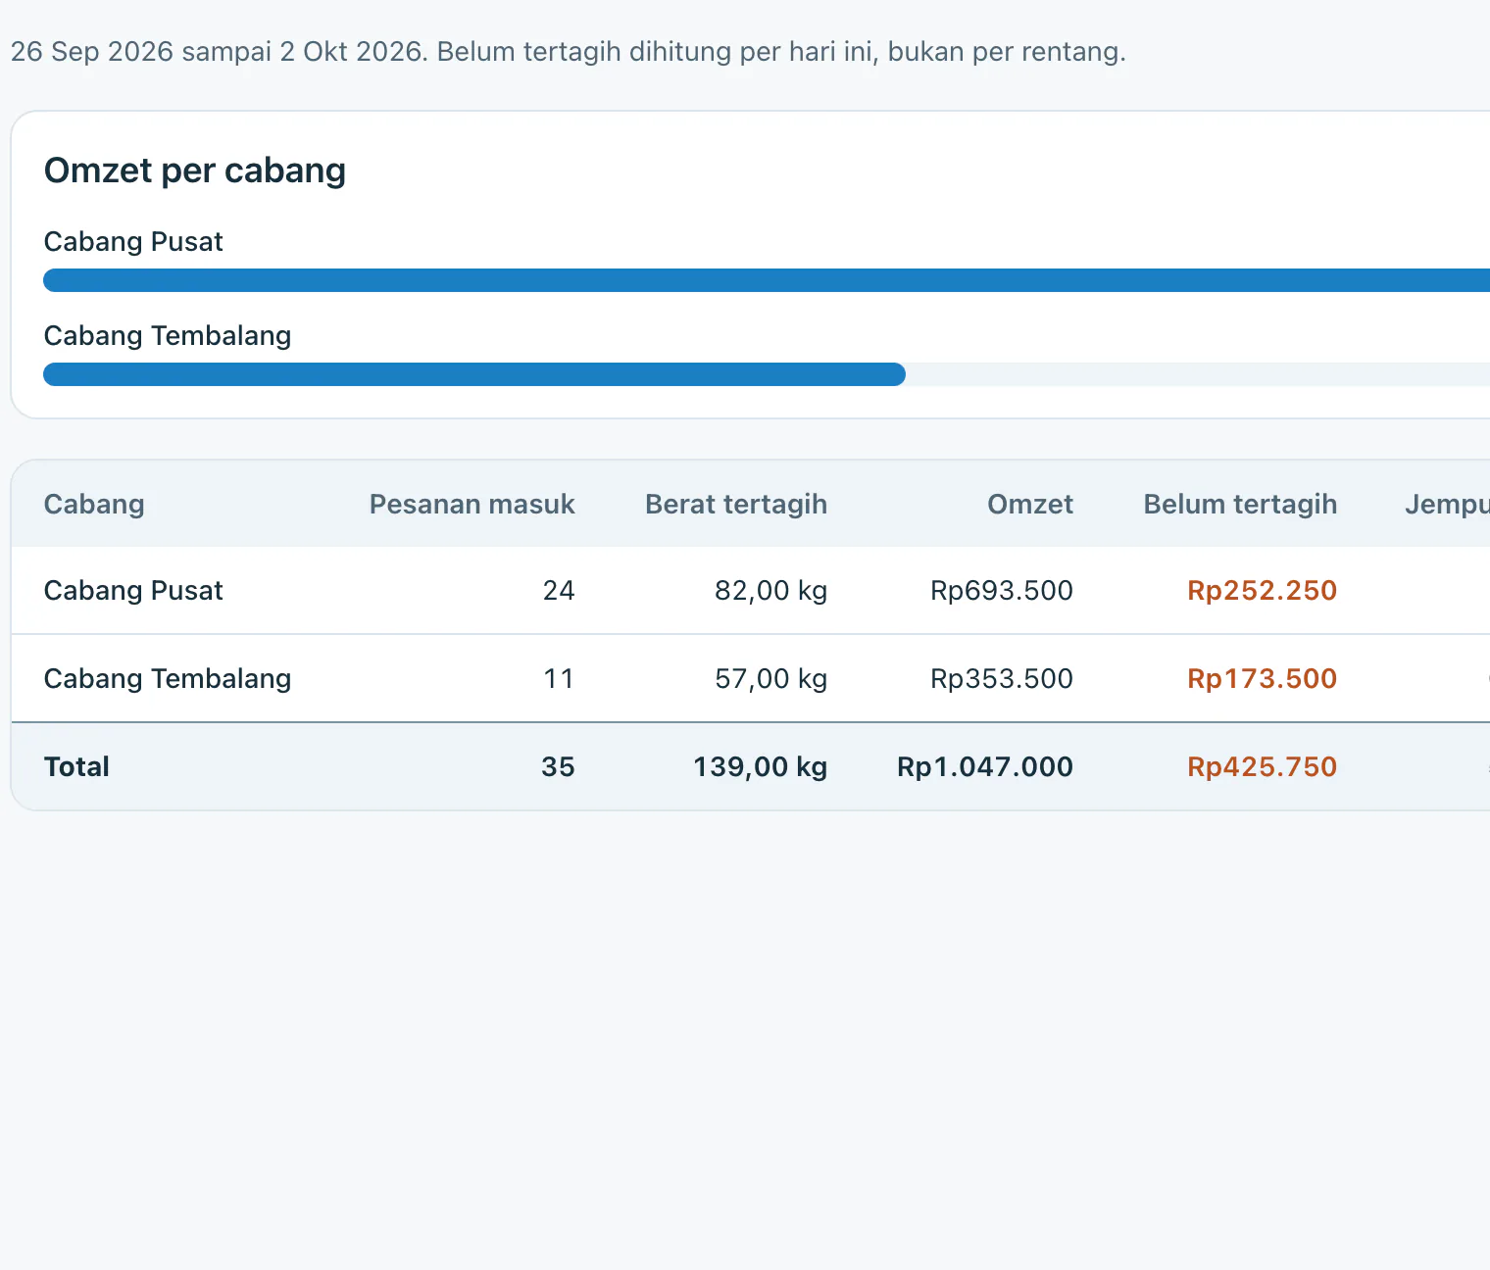
Task: Click order count 11 for Cabang Tembalang
Action: pos(559,678)
